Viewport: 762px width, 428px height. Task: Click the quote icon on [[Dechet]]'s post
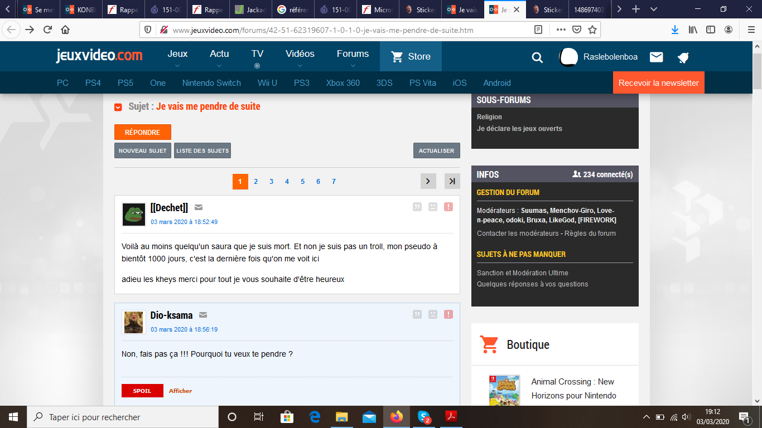coord(417,207)
